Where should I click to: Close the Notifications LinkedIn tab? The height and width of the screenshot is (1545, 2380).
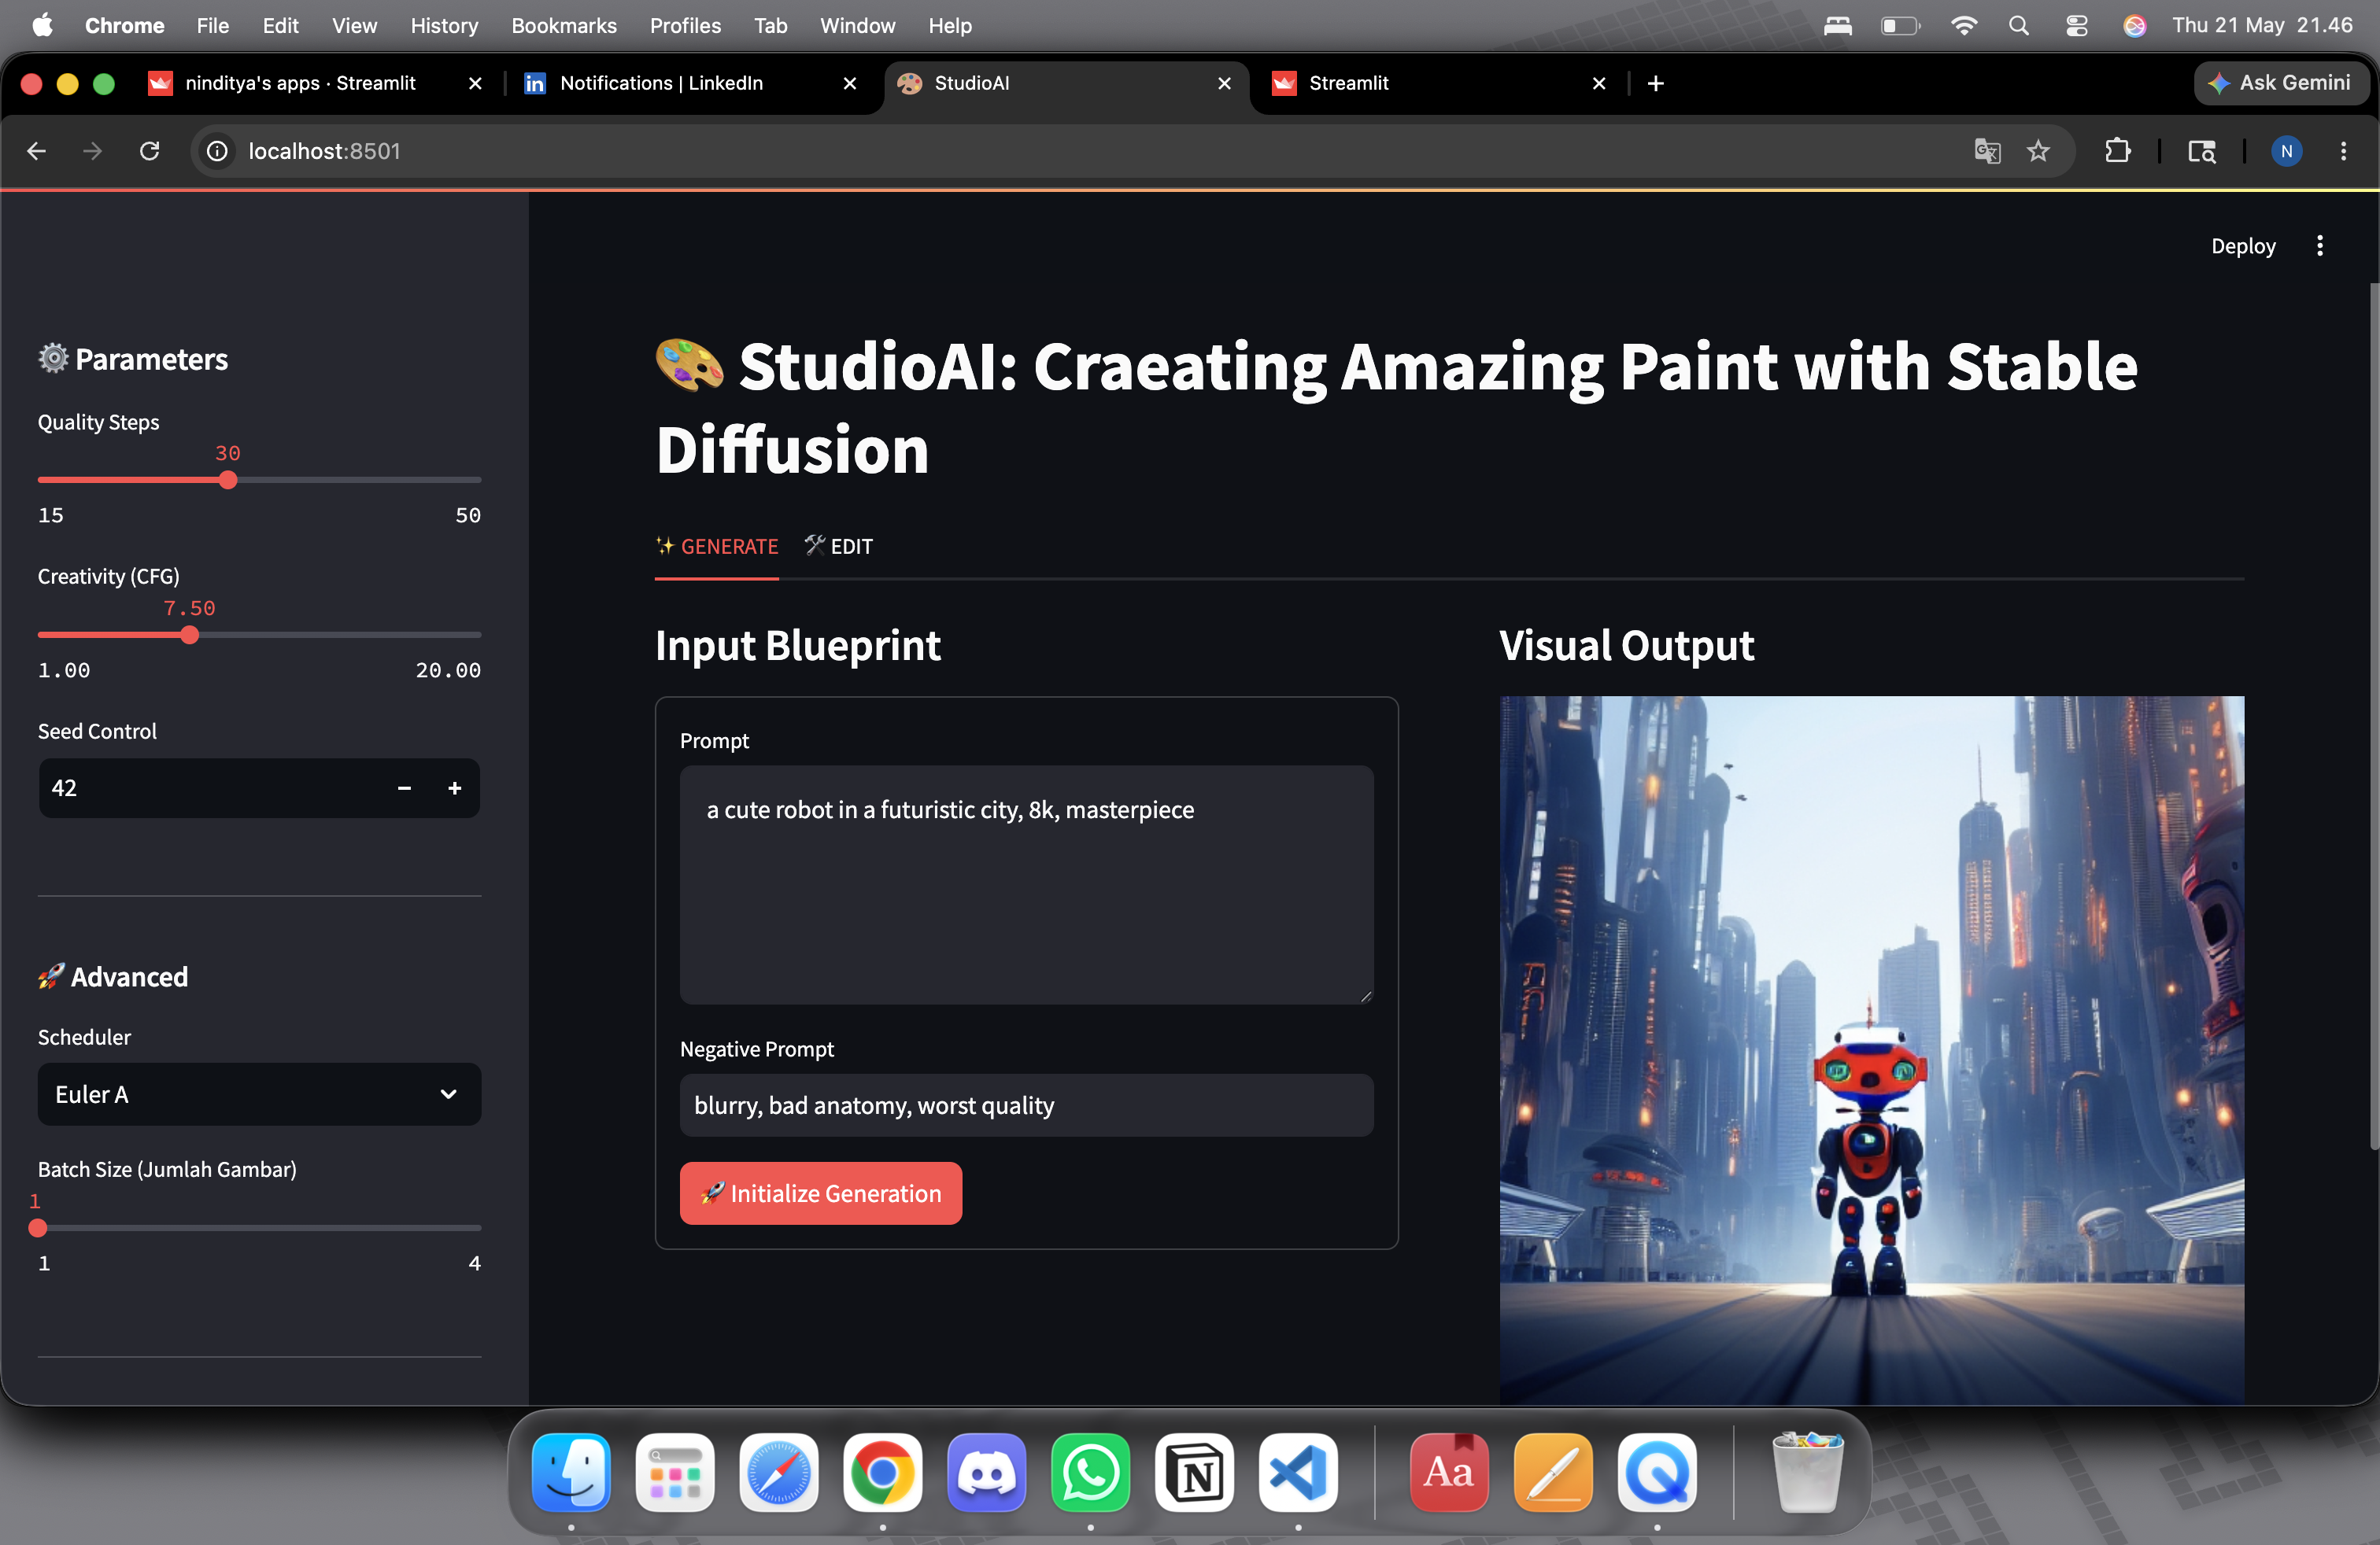849,83
